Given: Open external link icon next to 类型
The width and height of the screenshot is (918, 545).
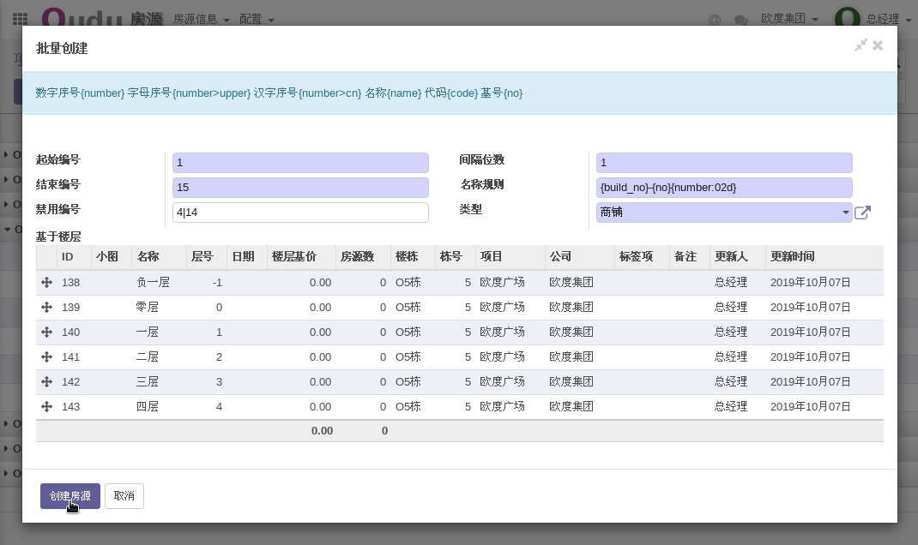Looking at the screenshot, I should click(862, 213).
